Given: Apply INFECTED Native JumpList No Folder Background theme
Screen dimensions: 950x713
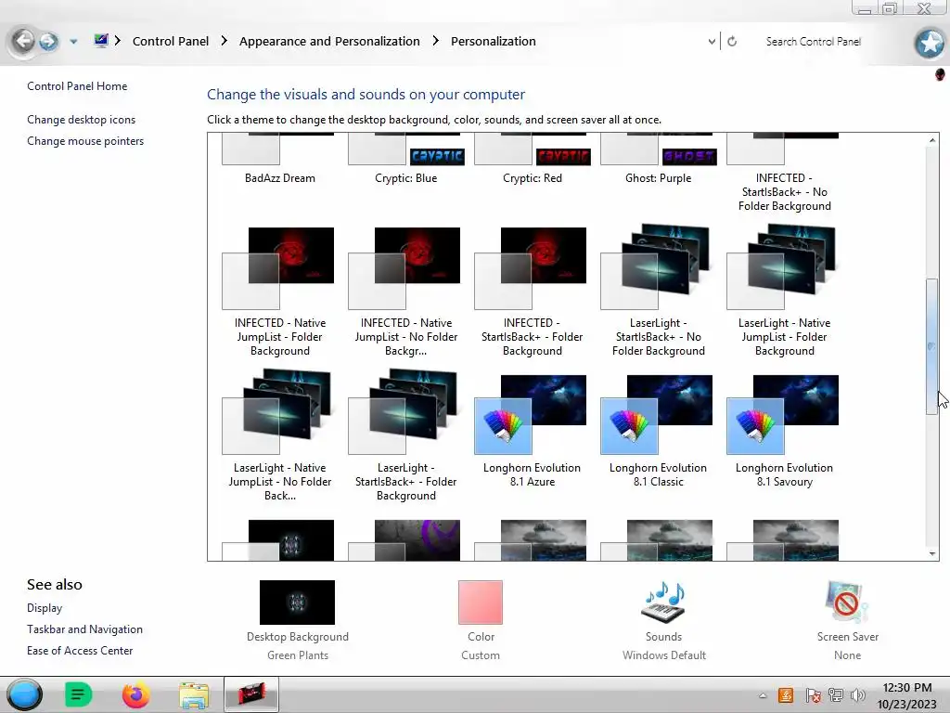Looking at the screenshot, I should (x=406, y=292).
